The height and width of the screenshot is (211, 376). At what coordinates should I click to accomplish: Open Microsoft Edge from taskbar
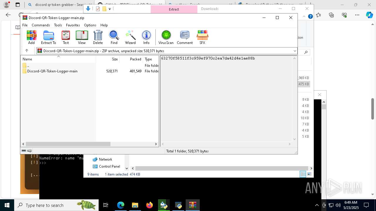tap(121, 205)
